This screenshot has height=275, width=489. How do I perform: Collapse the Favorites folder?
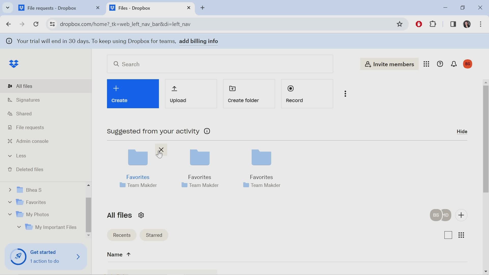[x=9, y=202]
